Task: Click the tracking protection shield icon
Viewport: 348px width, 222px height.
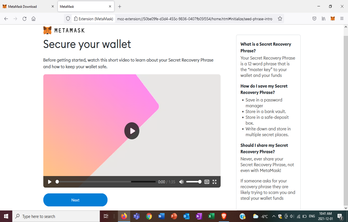Action: 68,18
